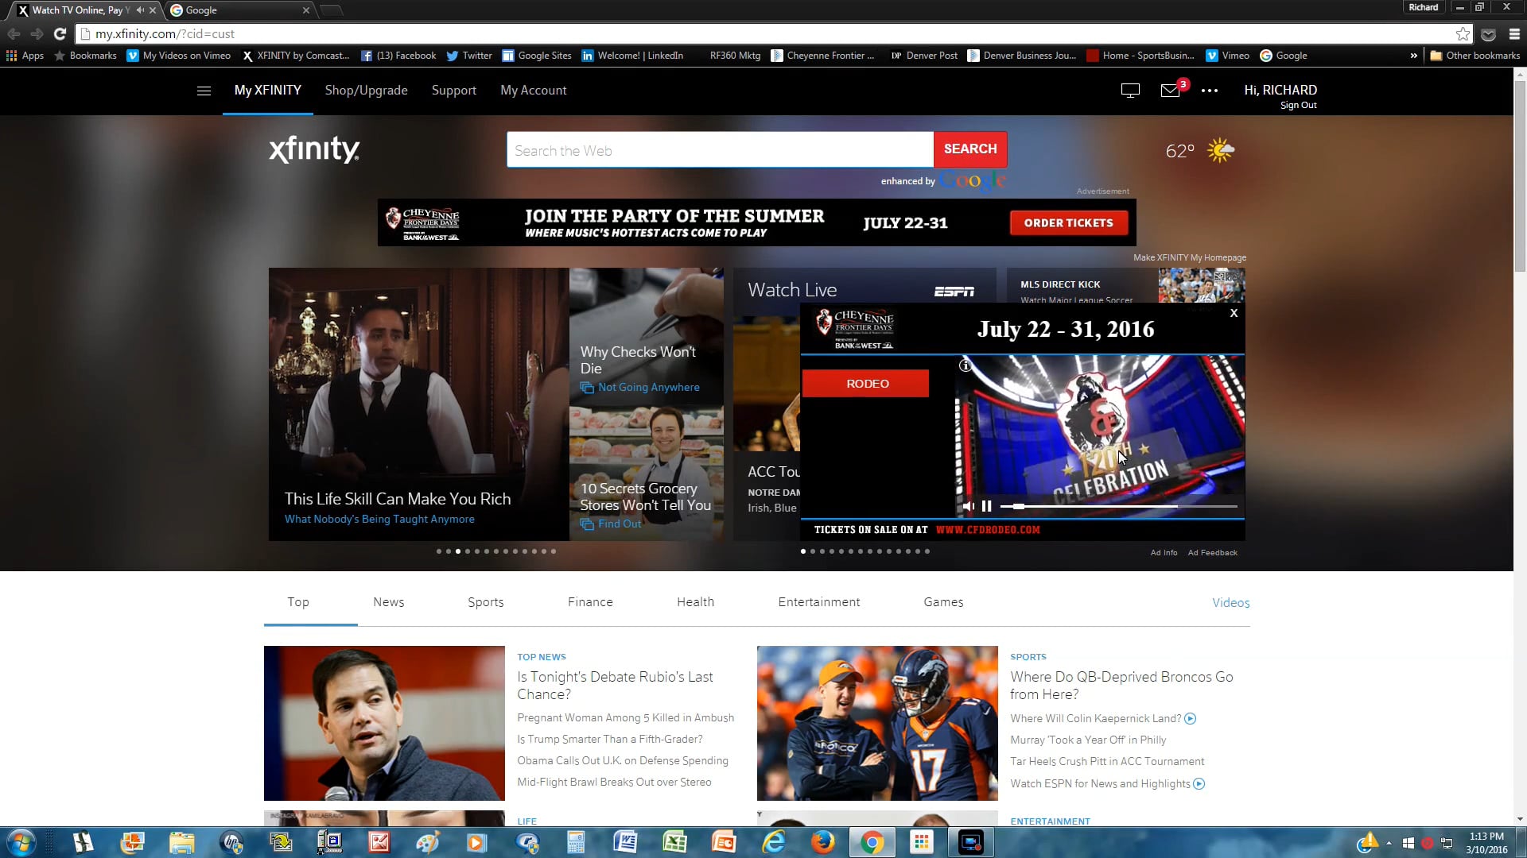Click the ad info circle icon
The image size is (1527, 858).
click(965, 365)
